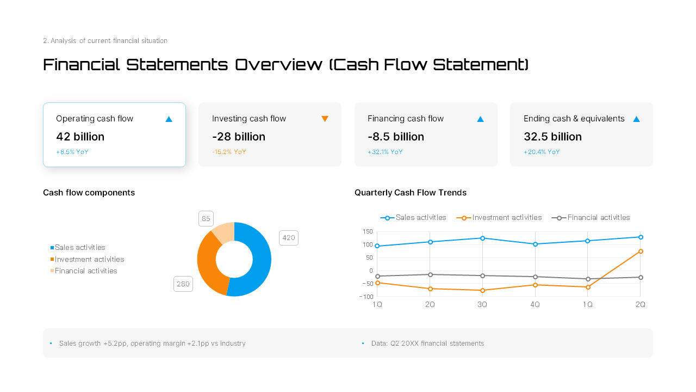This screenshot has height=392, width=696.
Task: Click the orange down arrow on Investing cash flow
Action: [325, 118]
